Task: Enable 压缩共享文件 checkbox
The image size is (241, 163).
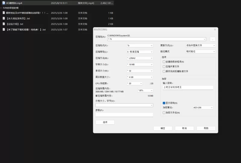Action: click(164, 66)
